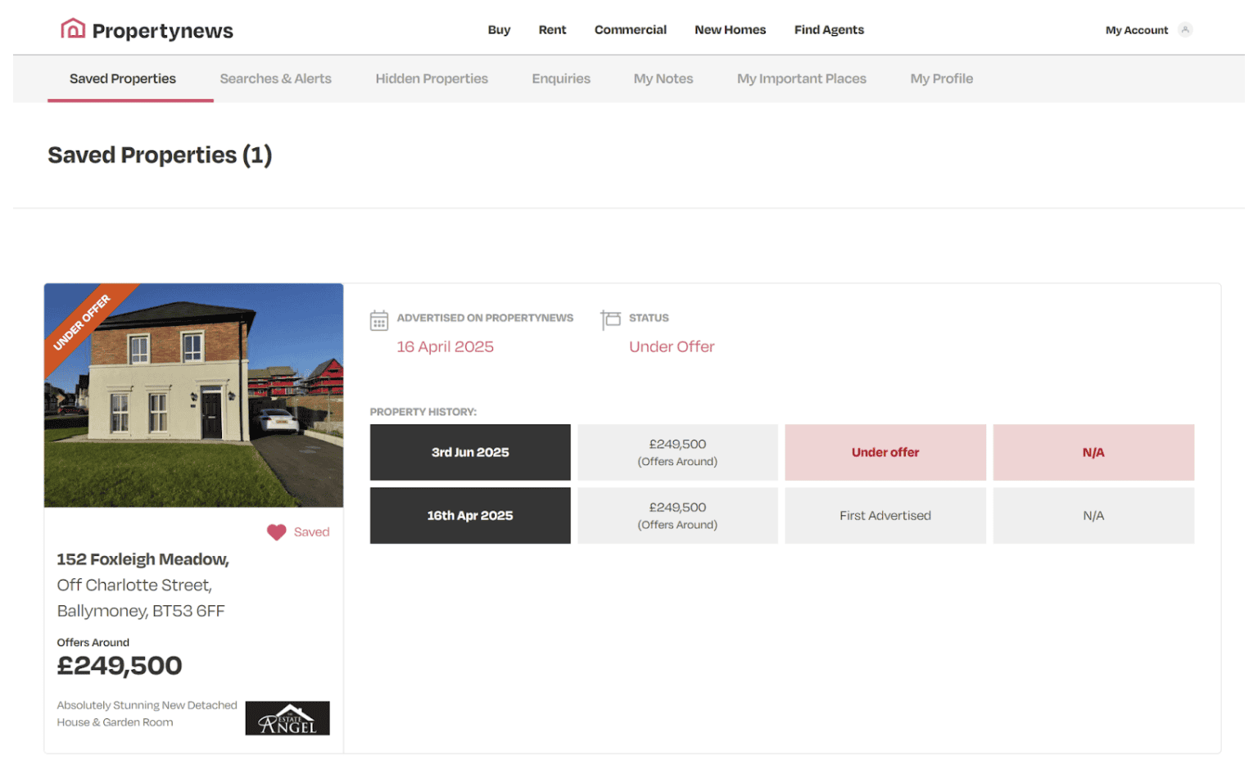Open the Rent menu
The image size is (1249, 778).
click(x=552, y=29)
